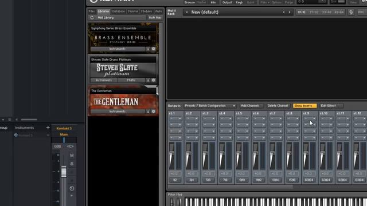
Task: Click the Instr Nav button
Action: [x=155, y=18]
